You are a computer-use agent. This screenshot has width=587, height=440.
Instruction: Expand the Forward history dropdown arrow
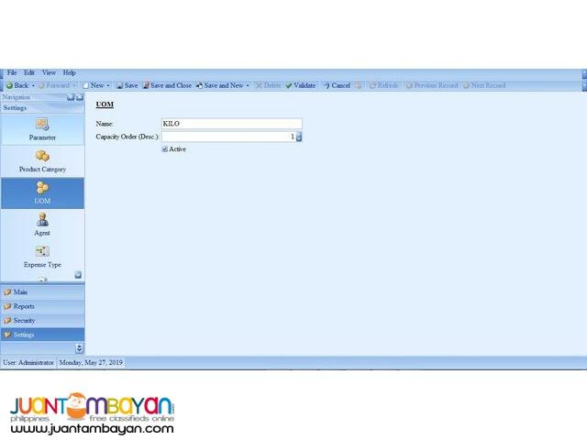point(73,85)
